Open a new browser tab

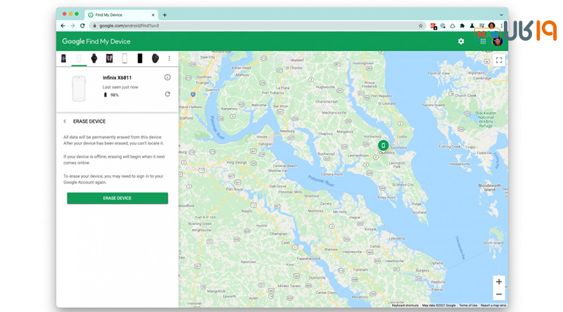coord(165,14)
